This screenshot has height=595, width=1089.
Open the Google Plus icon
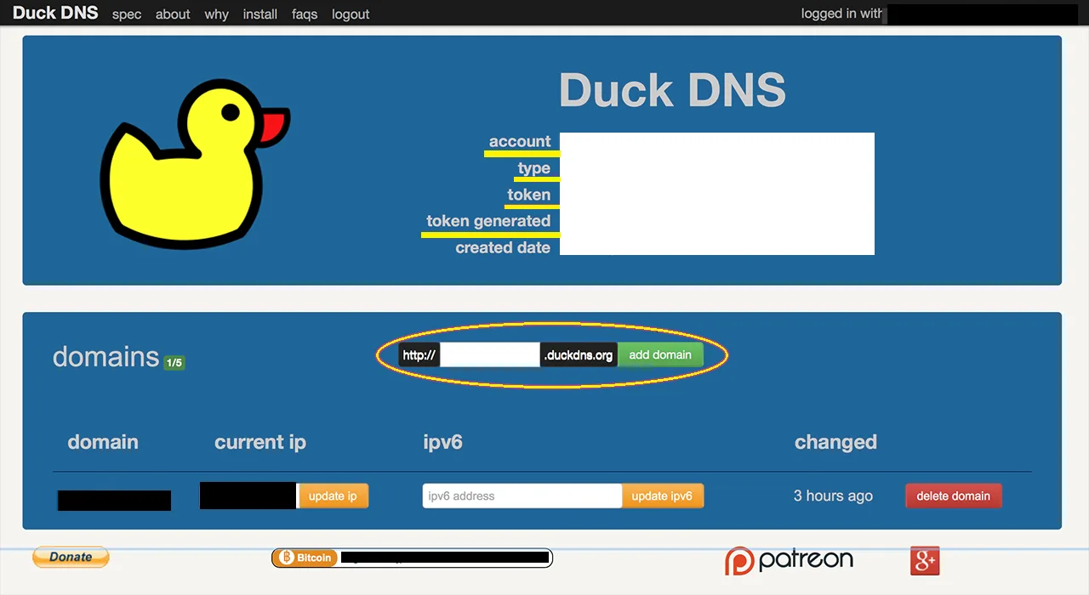coord(924,560)
